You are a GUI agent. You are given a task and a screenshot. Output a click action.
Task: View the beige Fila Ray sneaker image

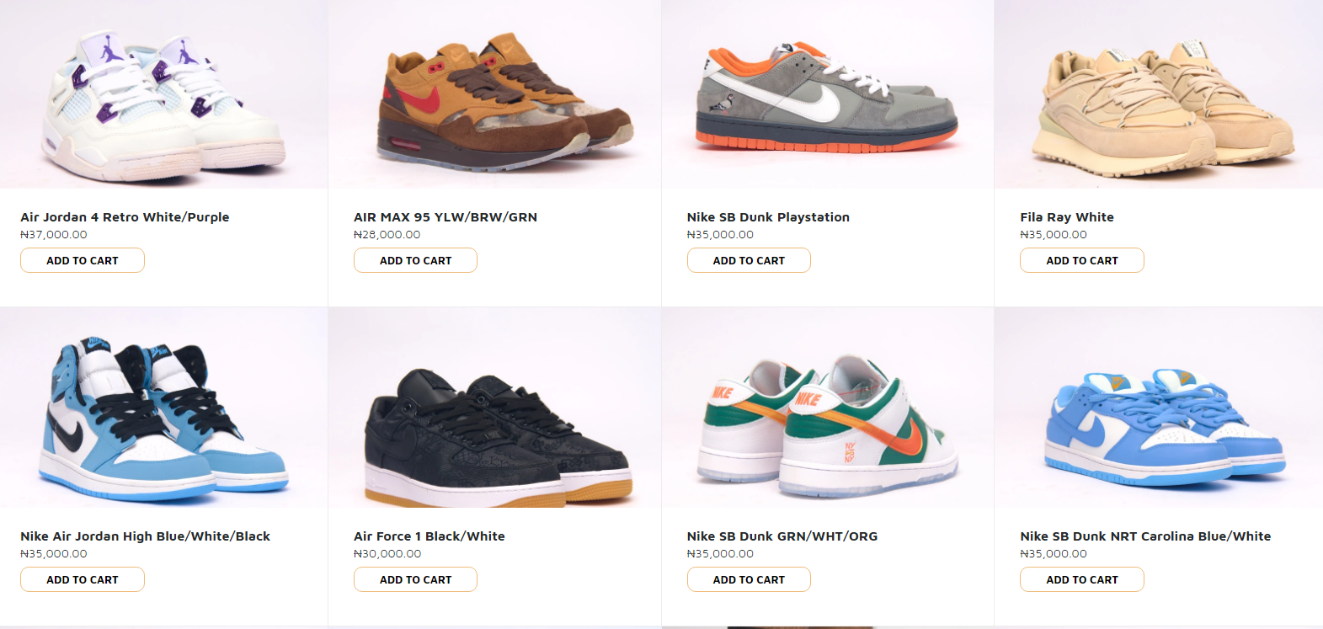click(1159, 94)
